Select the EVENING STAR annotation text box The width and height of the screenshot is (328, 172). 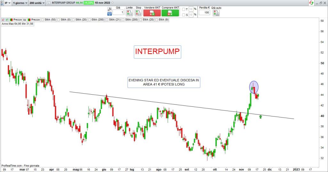coord(164,82)
